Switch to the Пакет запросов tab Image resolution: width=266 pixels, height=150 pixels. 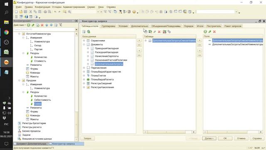[233, 26]
